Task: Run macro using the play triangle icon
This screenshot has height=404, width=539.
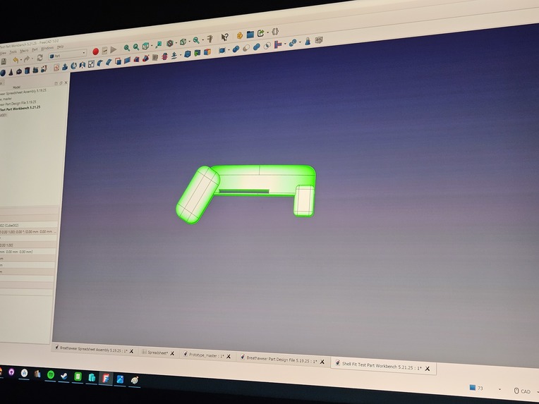Action: tap(113, 50)
